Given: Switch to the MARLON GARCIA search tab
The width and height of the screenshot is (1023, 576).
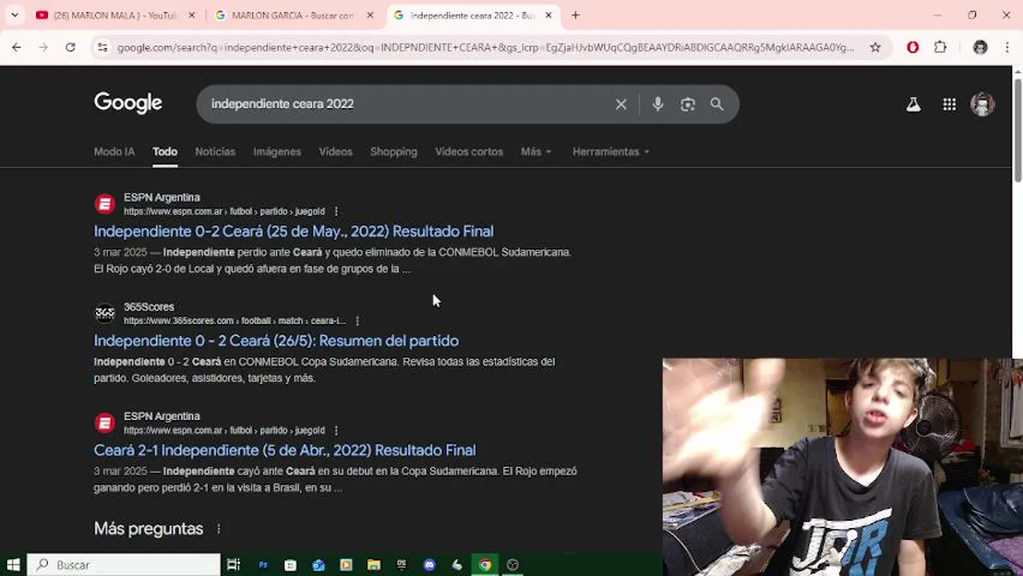Looking at the screenshot, I should click(x=293, y=15).
